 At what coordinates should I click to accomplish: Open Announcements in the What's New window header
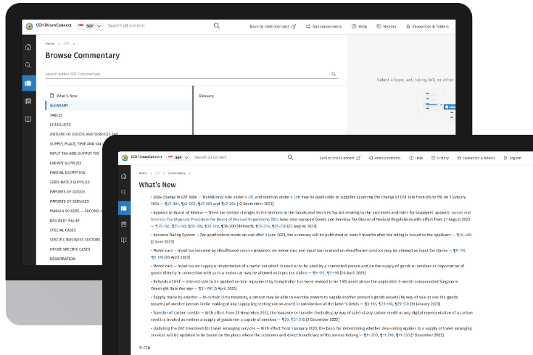371,157
